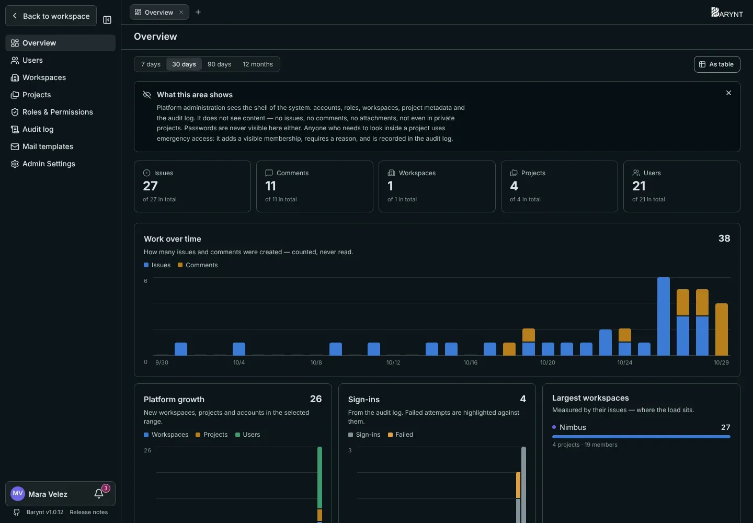This screenshot has width=753, height=523.
Task: Click the Nimbus workspace name
Action: pyautogui.click(x=573, y=427)
